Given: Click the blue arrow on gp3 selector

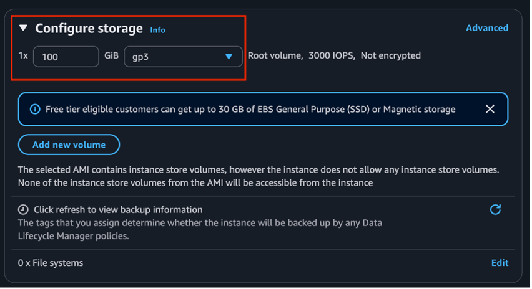Looking at the screenshot, I should (x=229, y=57).
